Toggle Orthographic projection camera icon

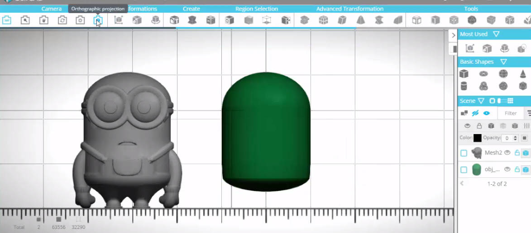click(x=98, y=20)
